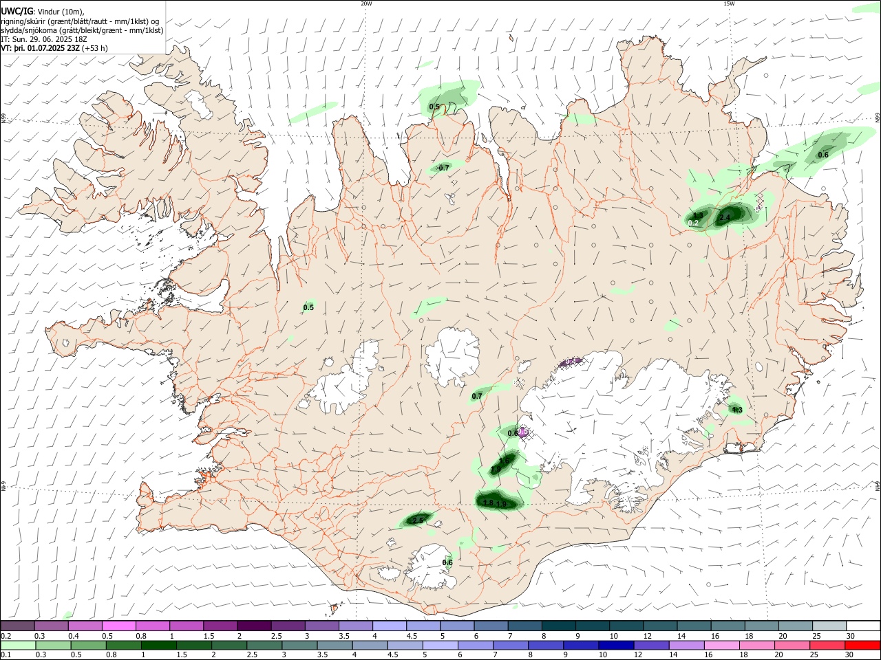Pick the dark purple upper swatch at 2
This screenshot has height=660, width=881.
coord(254,626)
